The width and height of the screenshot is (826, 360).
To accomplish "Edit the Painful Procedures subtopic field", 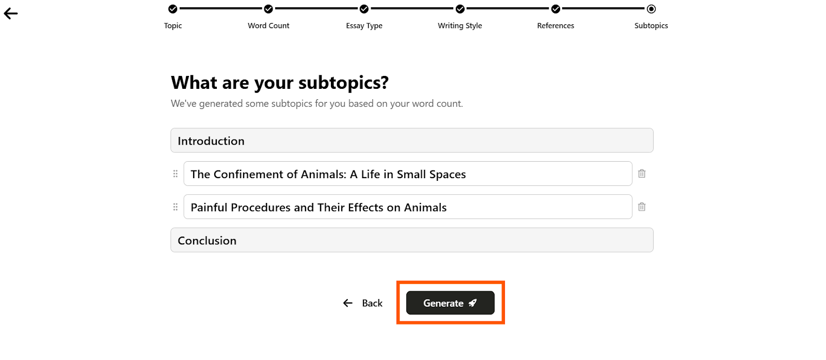I will tap(408, 207).
